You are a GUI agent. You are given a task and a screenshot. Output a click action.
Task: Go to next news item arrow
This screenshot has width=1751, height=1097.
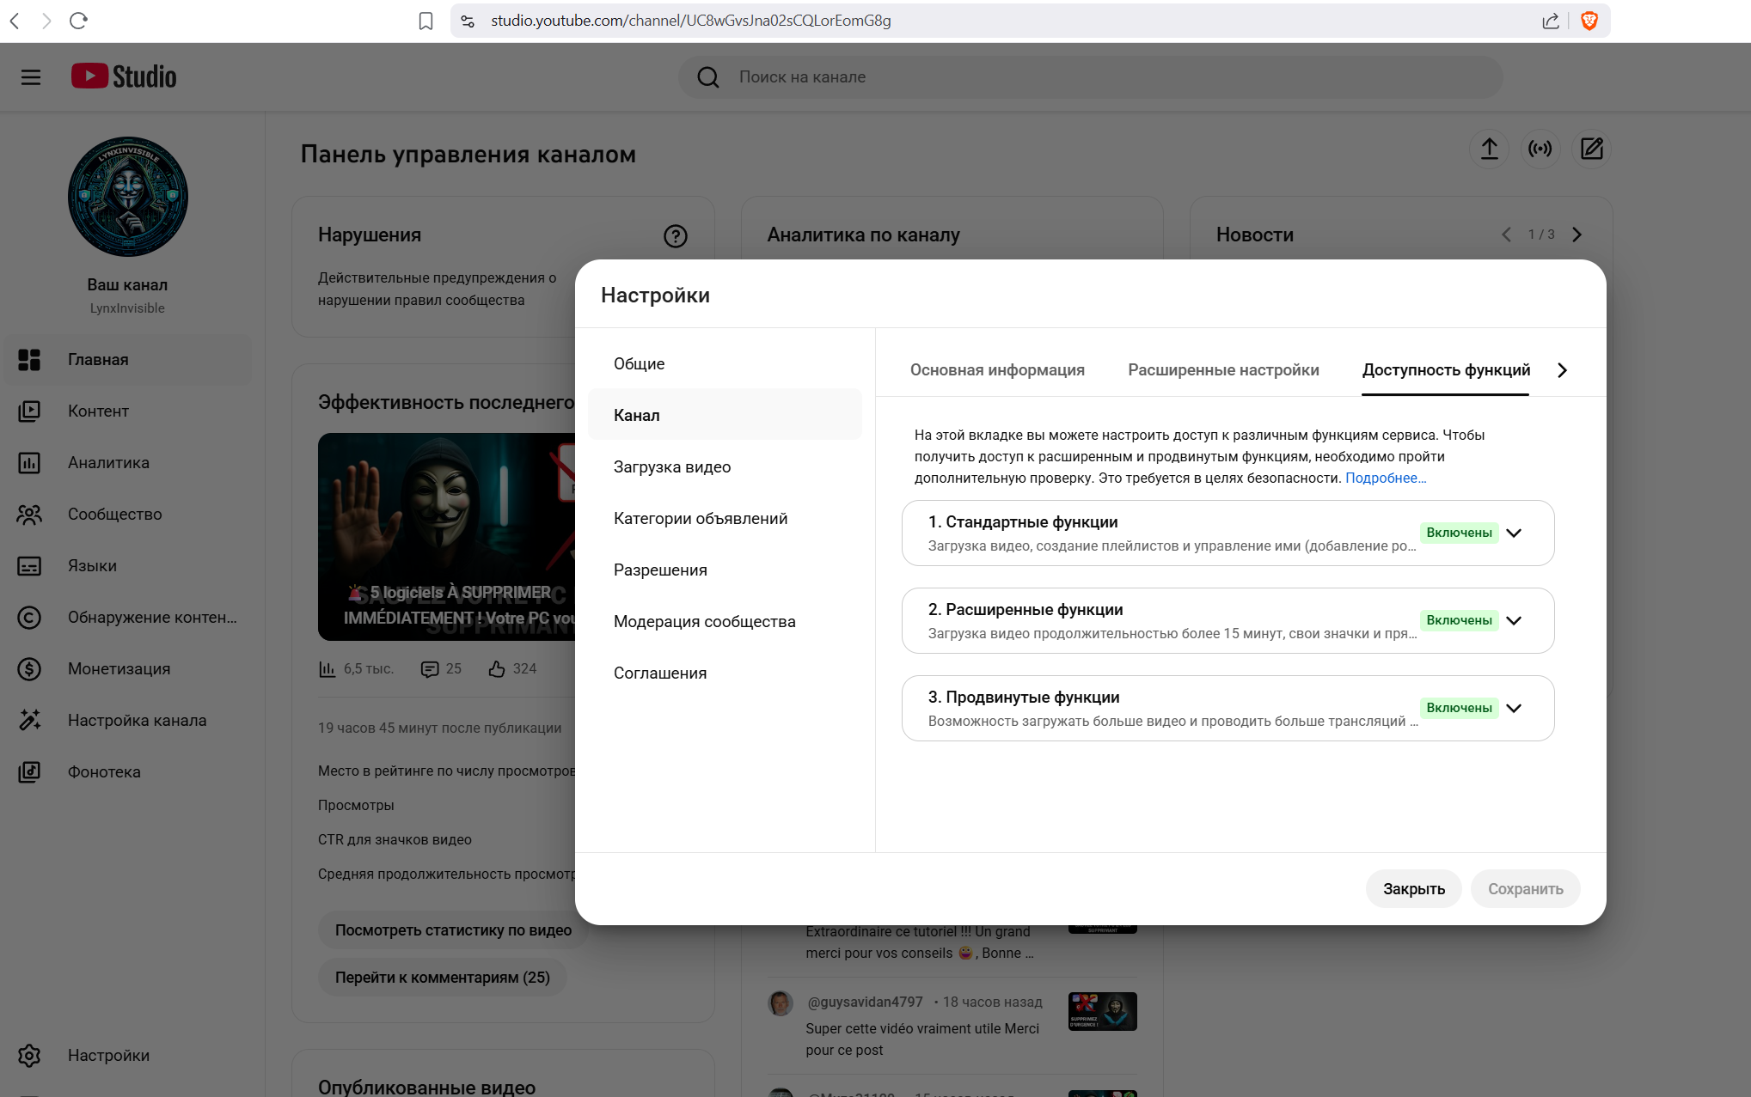pyautogui.click(x=1577, y=235)
